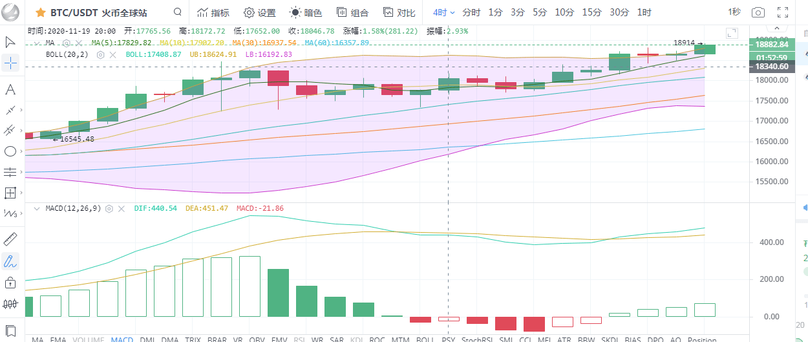Open MACD indicator settings gear

(x=109, y=209)
